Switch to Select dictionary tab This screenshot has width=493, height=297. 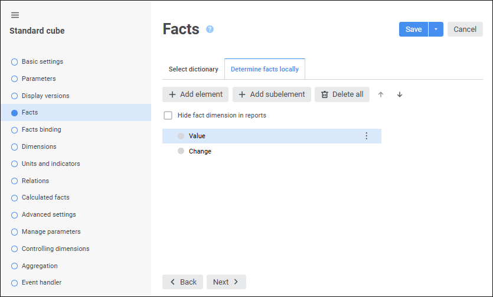[193, 69]
